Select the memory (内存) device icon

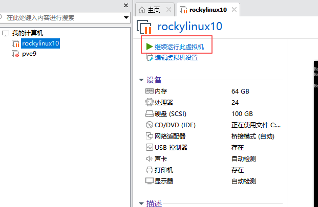150,91
